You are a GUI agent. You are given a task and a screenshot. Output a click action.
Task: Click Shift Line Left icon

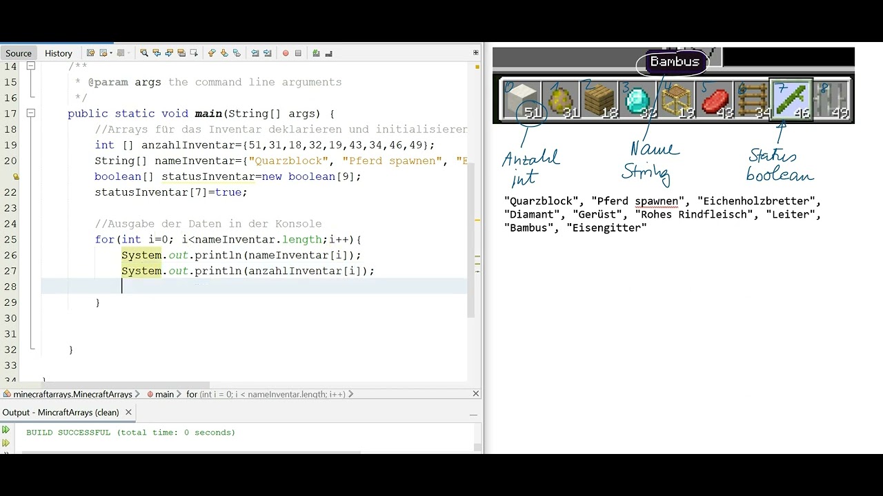point(255,53)
